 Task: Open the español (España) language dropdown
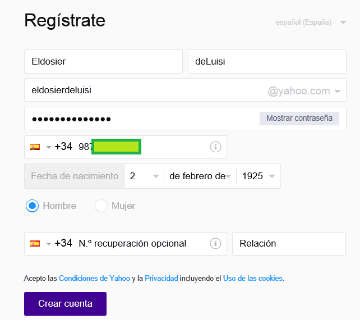click(311, 23)
